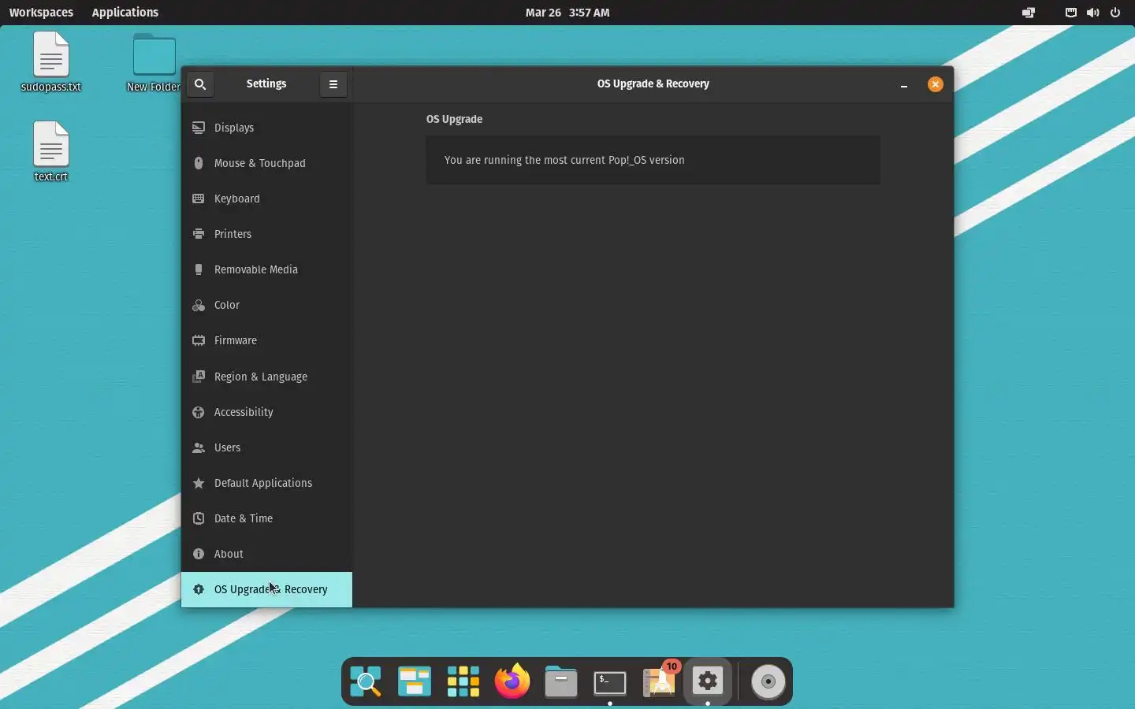Open the Workspaces overview
Screen dimensions: 1135x709
[41, 13]
